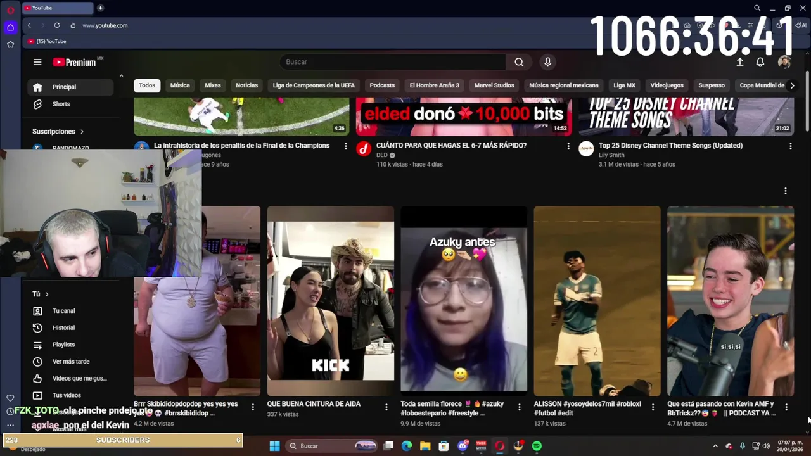
Task: Select the Podcasts filter chip
Action: (x=382, y=85)
